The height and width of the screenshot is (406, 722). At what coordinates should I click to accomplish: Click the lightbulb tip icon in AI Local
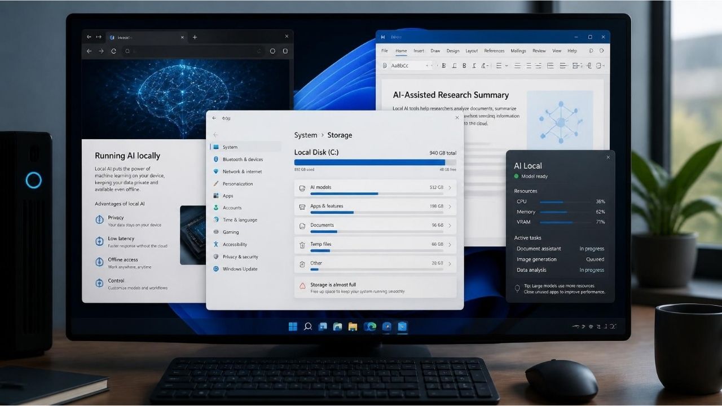click(x=517, y=288)
